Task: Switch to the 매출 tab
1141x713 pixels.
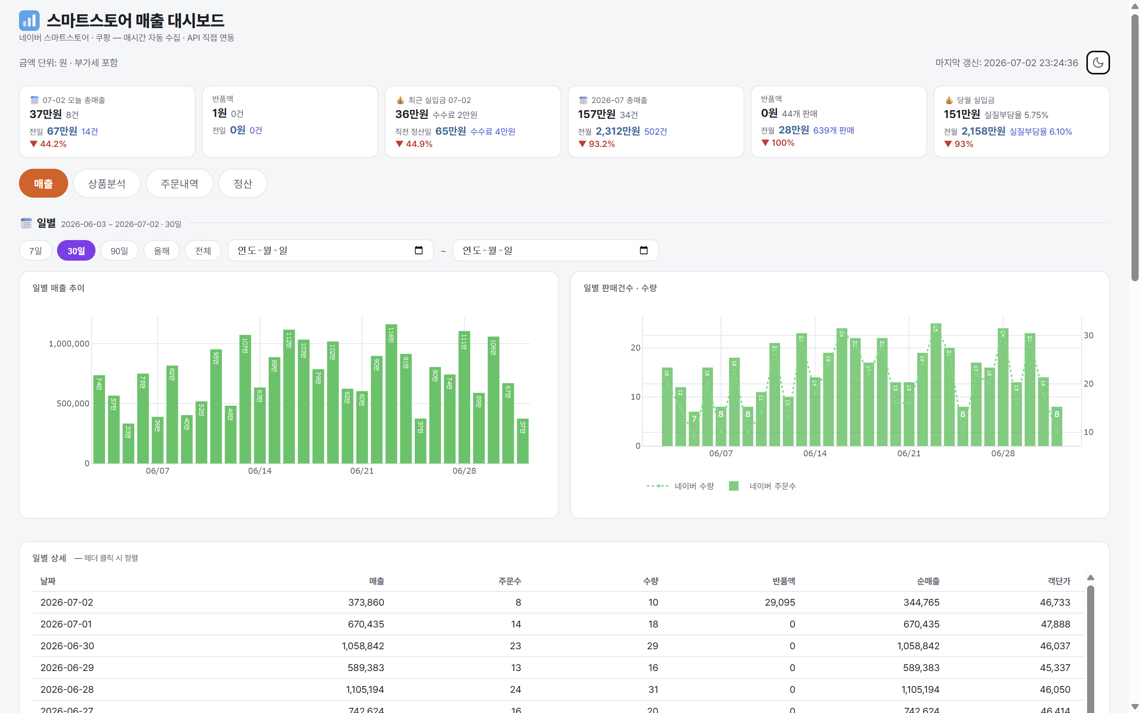Action: point(43,183)
